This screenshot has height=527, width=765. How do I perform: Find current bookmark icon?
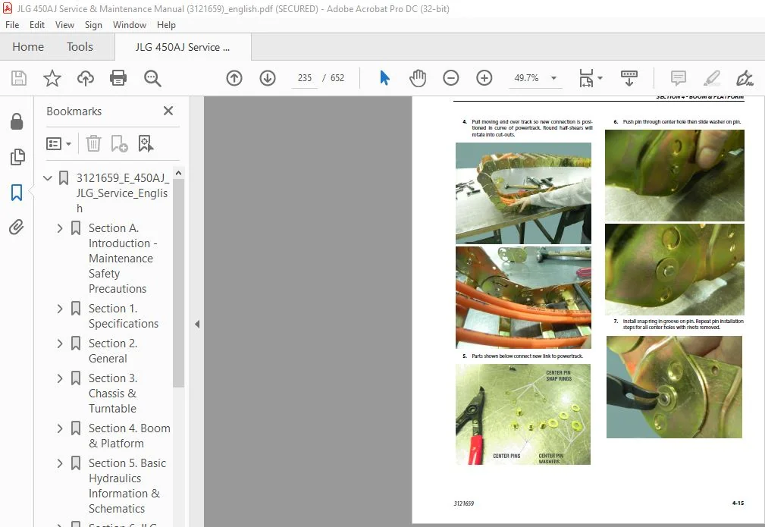pyautogui.click(x=146, y=143)
